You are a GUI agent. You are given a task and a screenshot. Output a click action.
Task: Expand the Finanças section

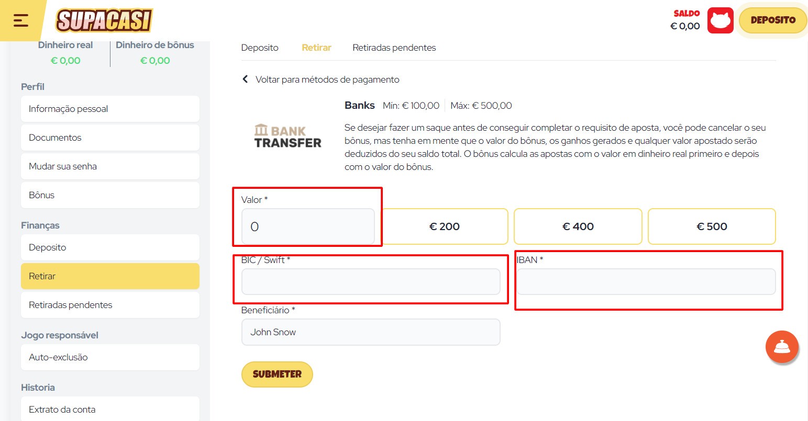[40, 225]
